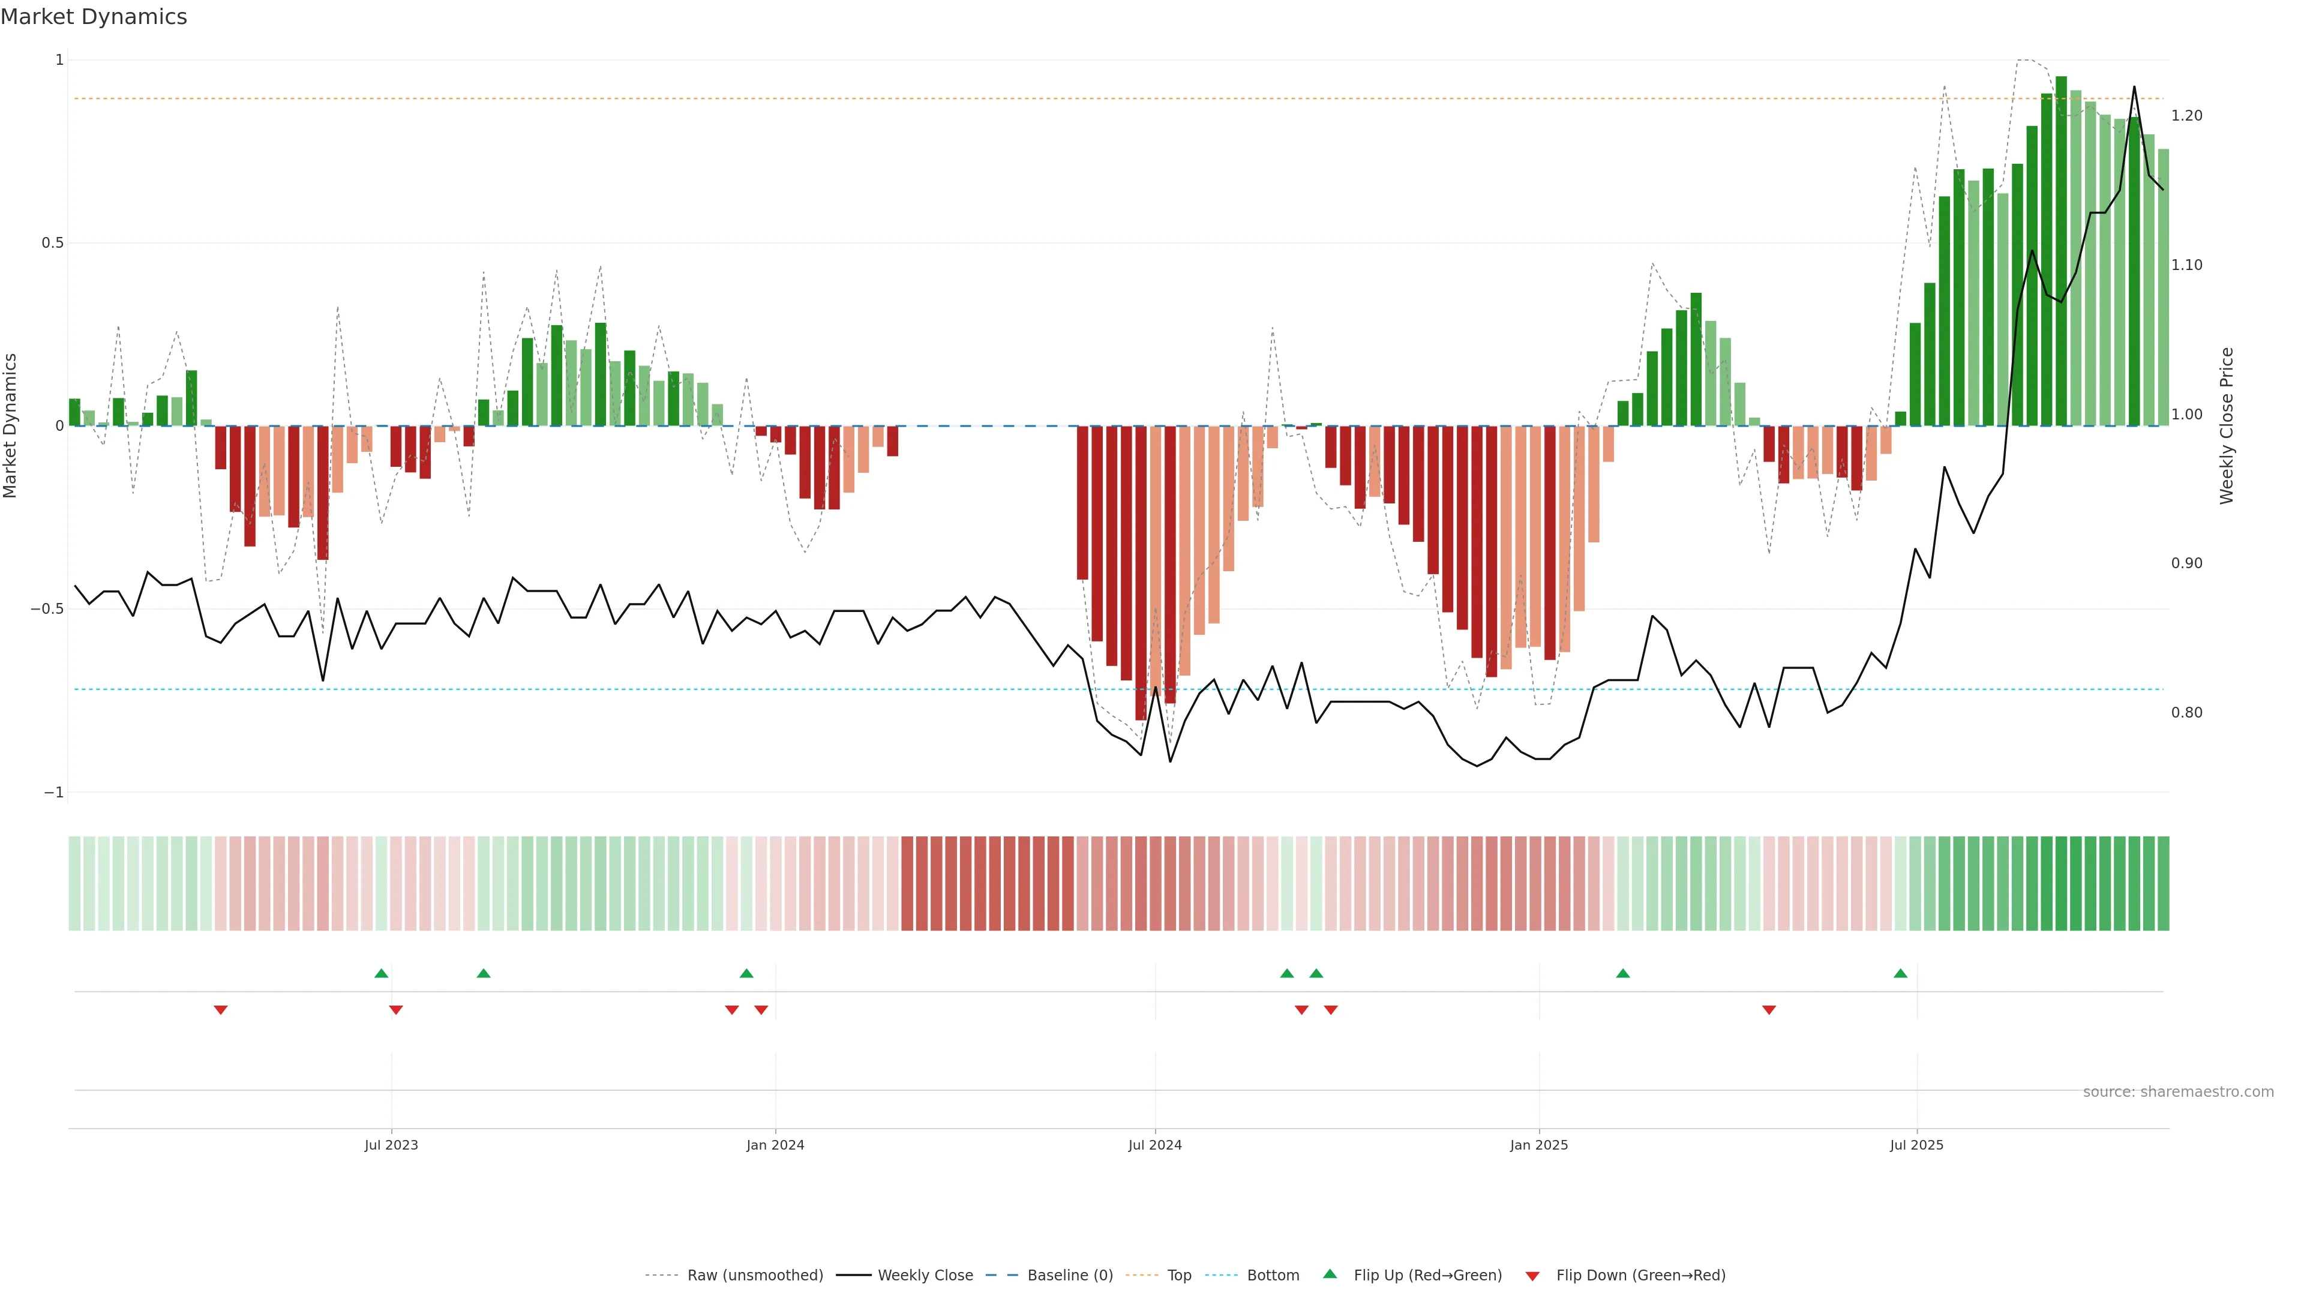Click the rightmost green heatmap strip cell
This screenshot has height=1296, width=2304.
[2162, 883]
